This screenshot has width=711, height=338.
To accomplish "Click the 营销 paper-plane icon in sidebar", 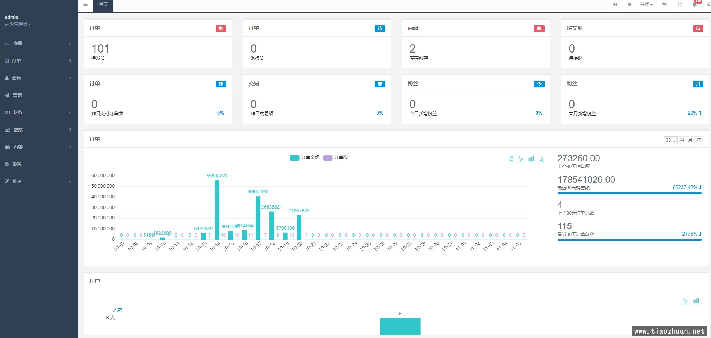I will tap(7, 95).
